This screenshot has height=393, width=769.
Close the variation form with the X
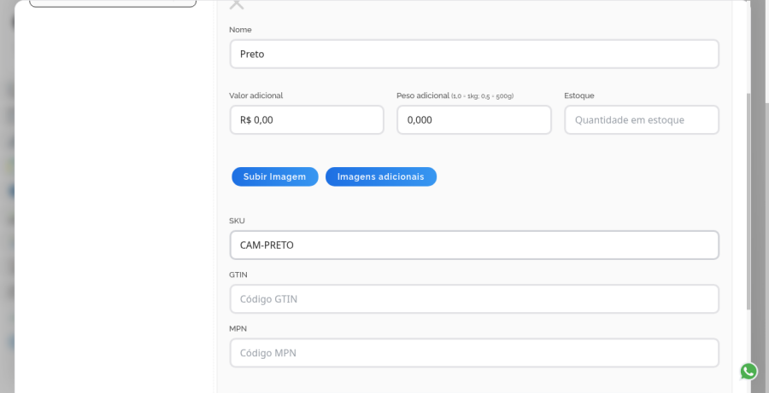(237, 4)
